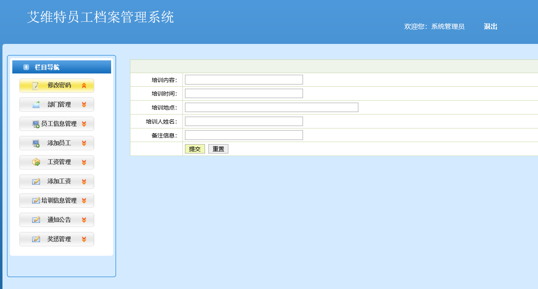
Task: Expand the 通知公告 section using its chevron
Action: (x=84, y=220)
